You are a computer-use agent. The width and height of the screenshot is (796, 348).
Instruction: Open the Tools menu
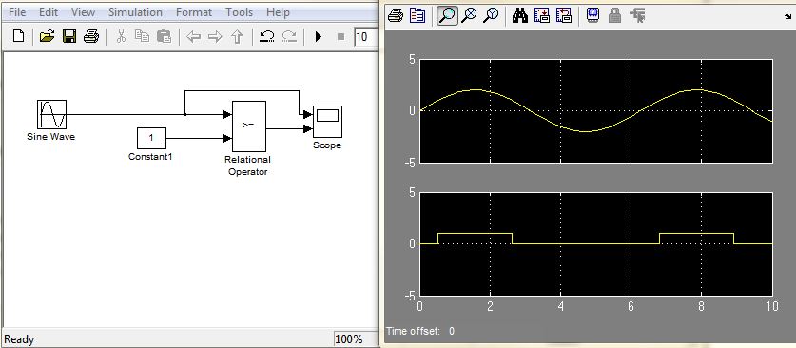(x=239, y=12)
